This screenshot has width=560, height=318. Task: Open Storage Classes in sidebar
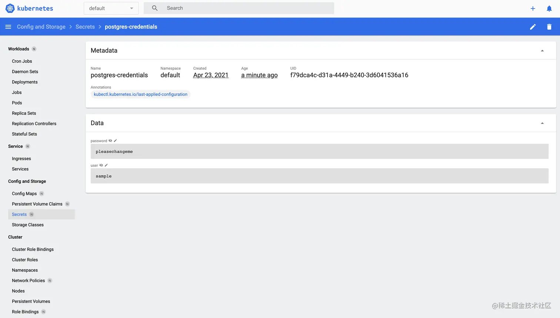pos(28,225)
